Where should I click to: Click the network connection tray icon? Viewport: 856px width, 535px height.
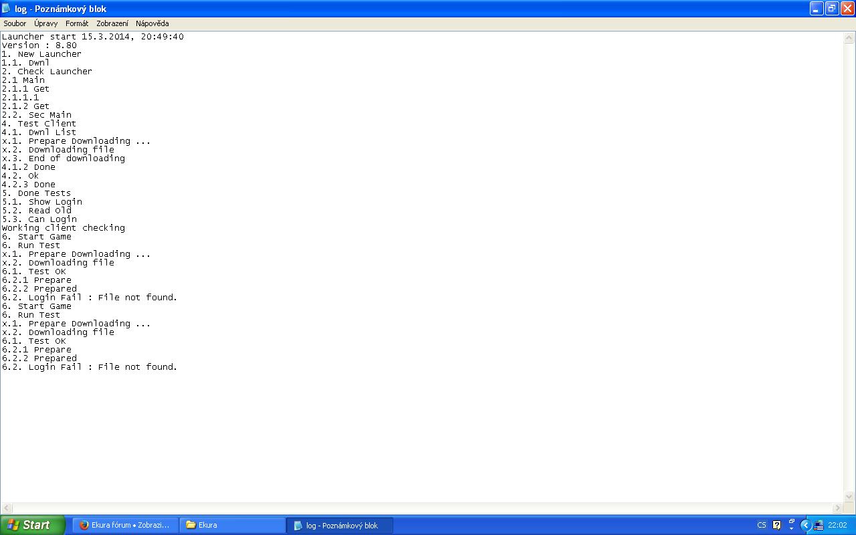819,525
